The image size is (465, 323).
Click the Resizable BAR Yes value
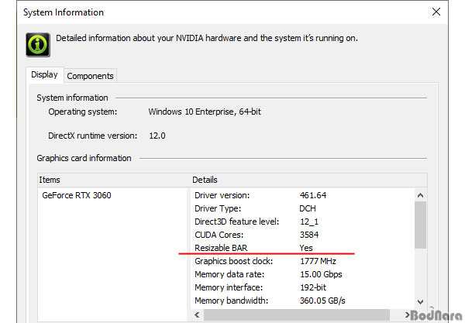306,248
